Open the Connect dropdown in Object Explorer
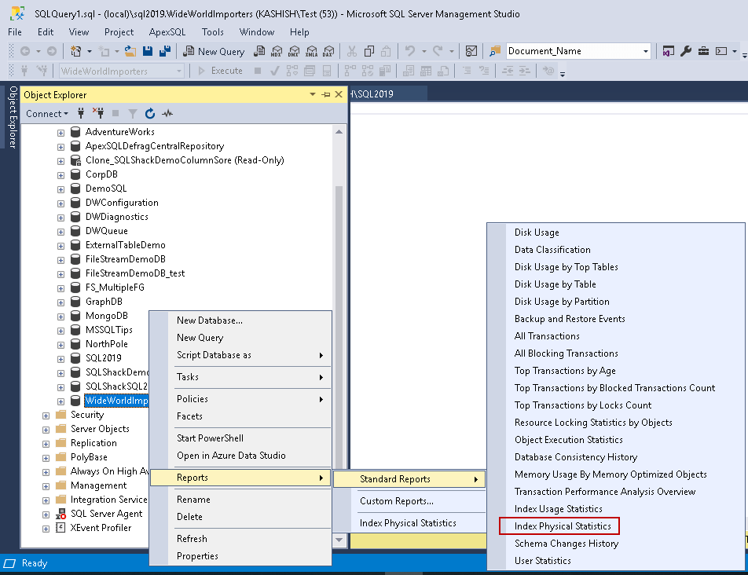 (x=46, y=113)
